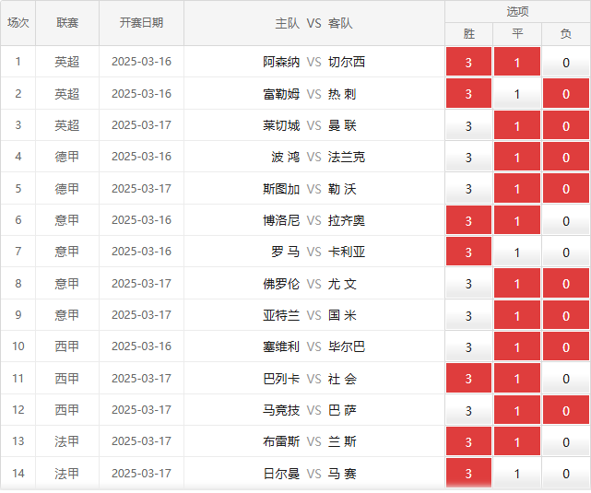Select win option 3 for 波鸿 VS 法兰克

click(x=468, y=157)
